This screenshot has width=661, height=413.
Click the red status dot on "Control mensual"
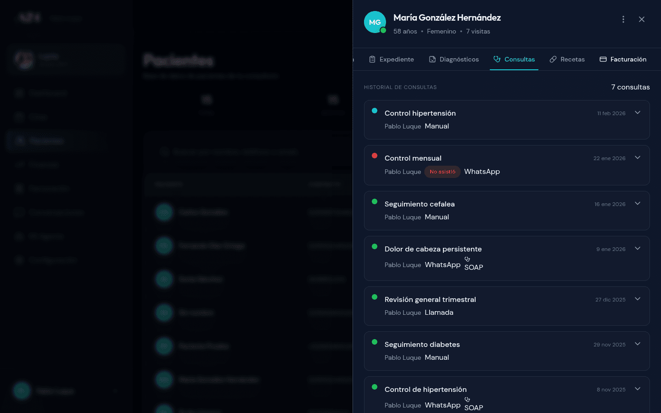[375, 156]
